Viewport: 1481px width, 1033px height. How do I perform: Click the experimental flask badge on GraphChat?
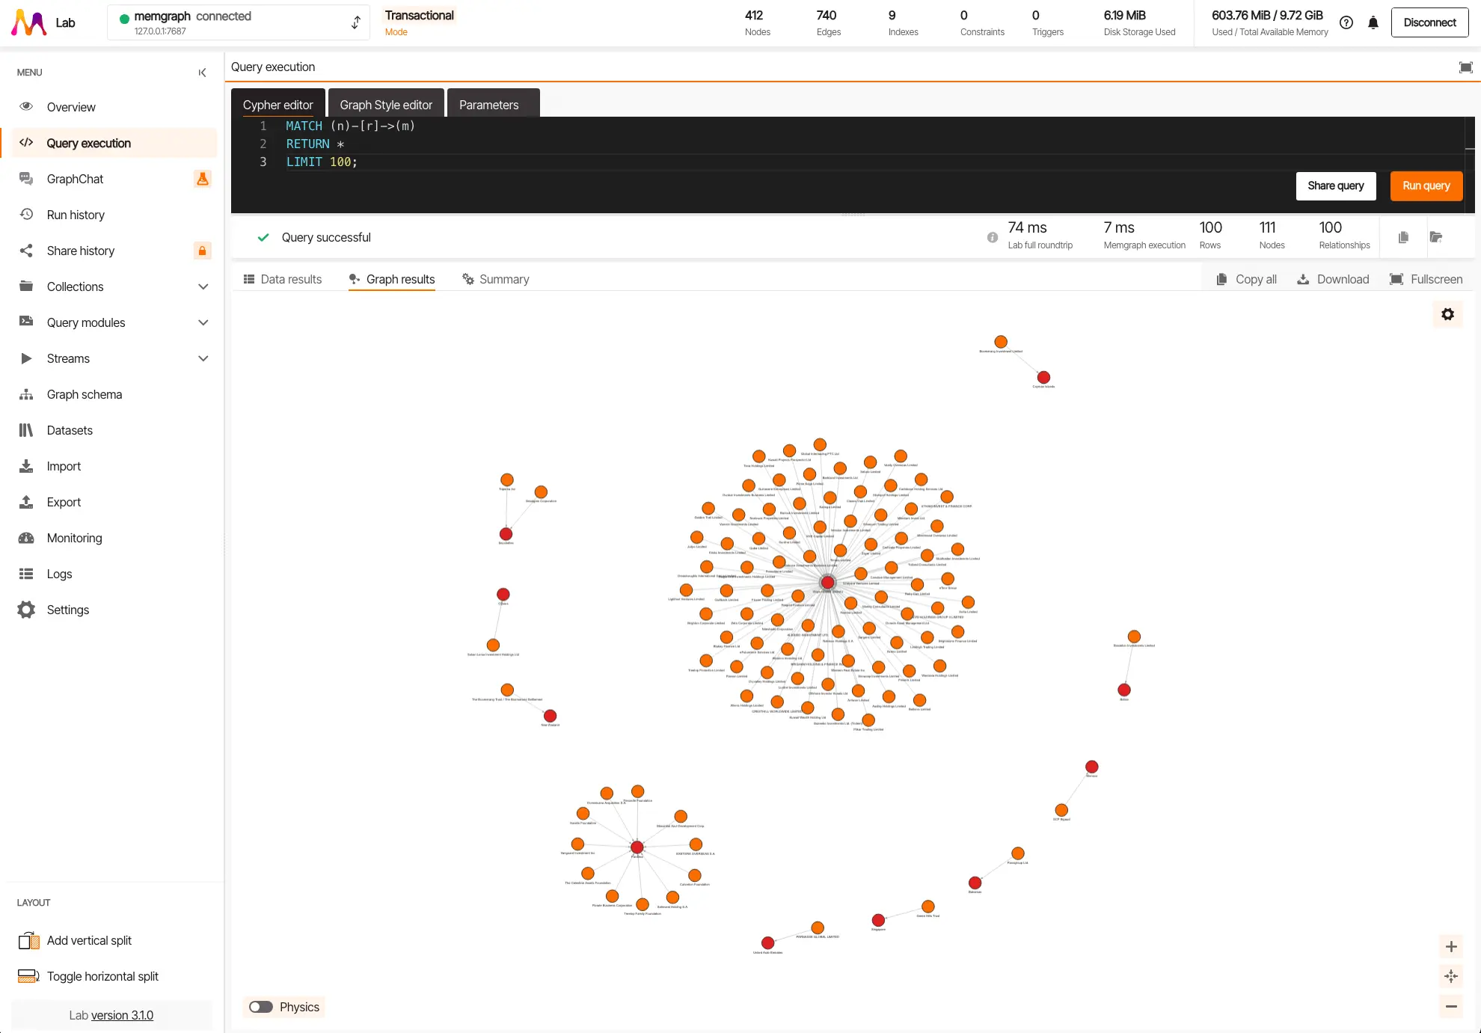tap(203, 179)
